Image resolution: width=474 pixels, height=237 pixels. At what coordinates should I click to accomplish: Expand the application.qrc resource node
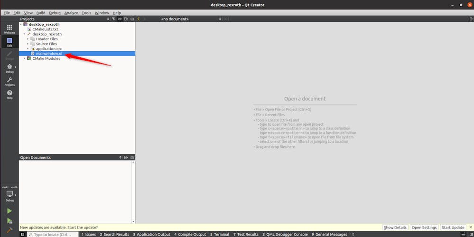click(x=28, y=49)
